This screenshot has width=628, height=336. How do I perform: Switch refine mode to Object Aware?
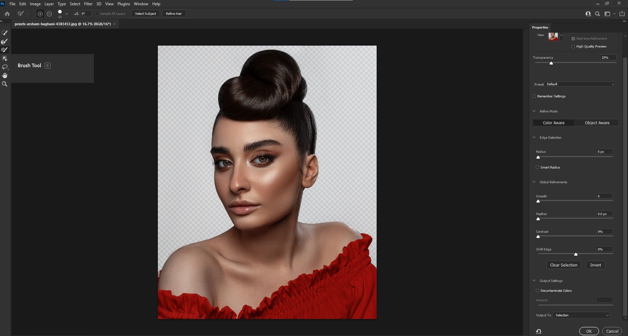pos(597,123)
